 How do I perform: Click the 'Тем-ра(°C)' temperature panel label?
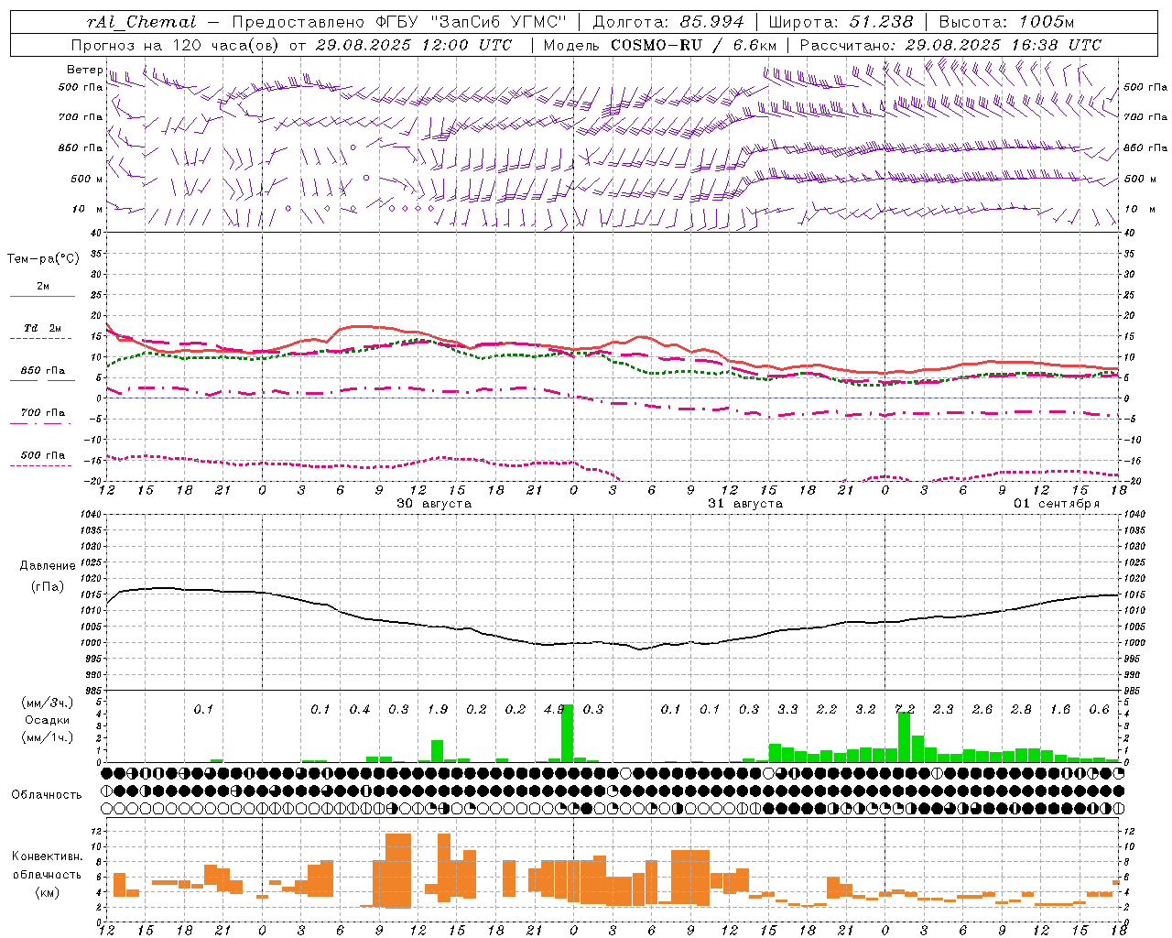(43, 259)
